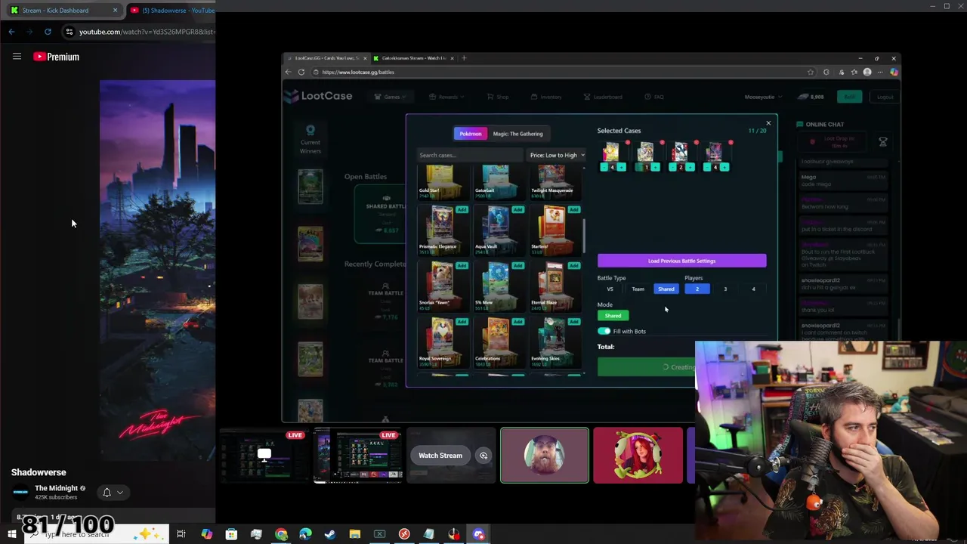
Task: Remove third selected case via red dot
Action: point(696,142)
